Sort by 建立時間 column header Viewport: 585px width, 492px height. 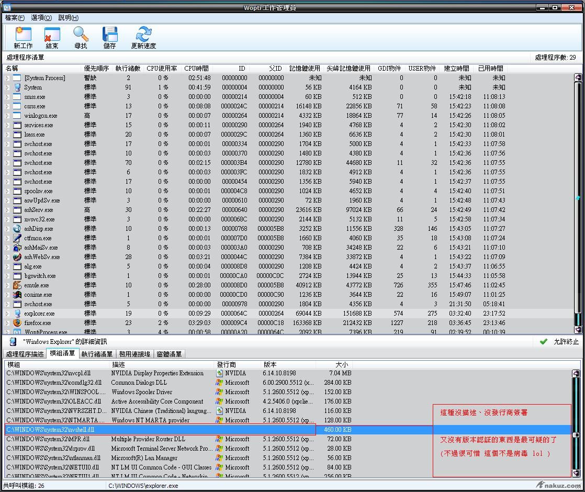[x=456, y=69]
